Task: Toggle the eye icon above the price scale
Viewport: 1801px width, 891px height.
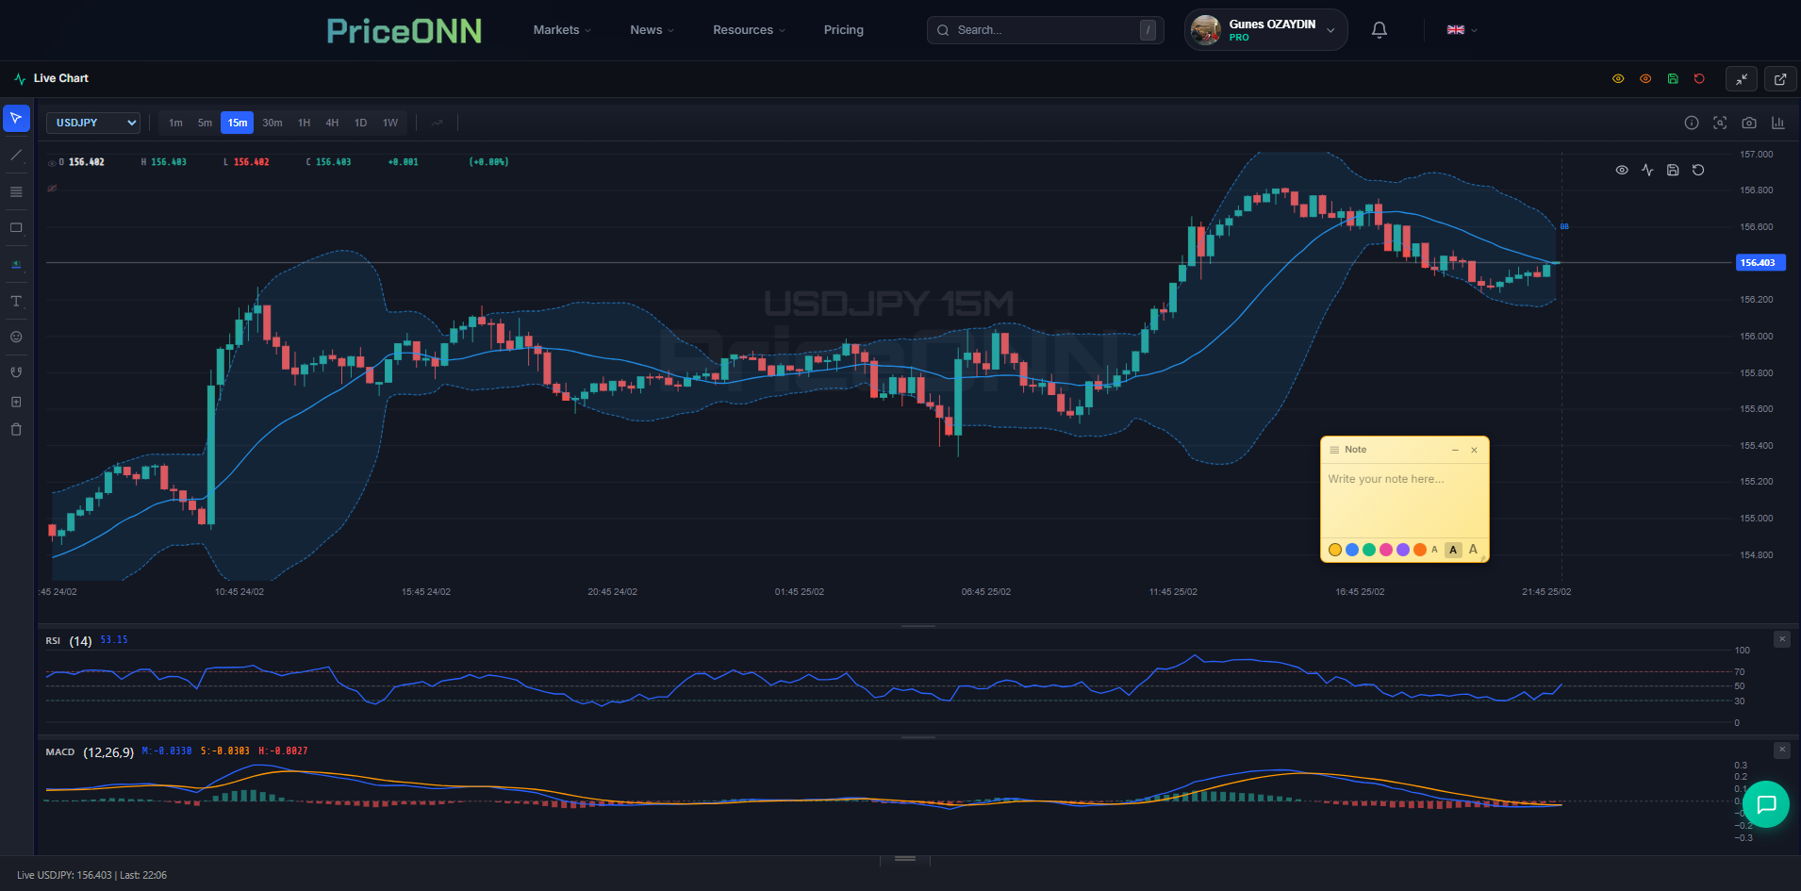Action: pos(1622,170)
